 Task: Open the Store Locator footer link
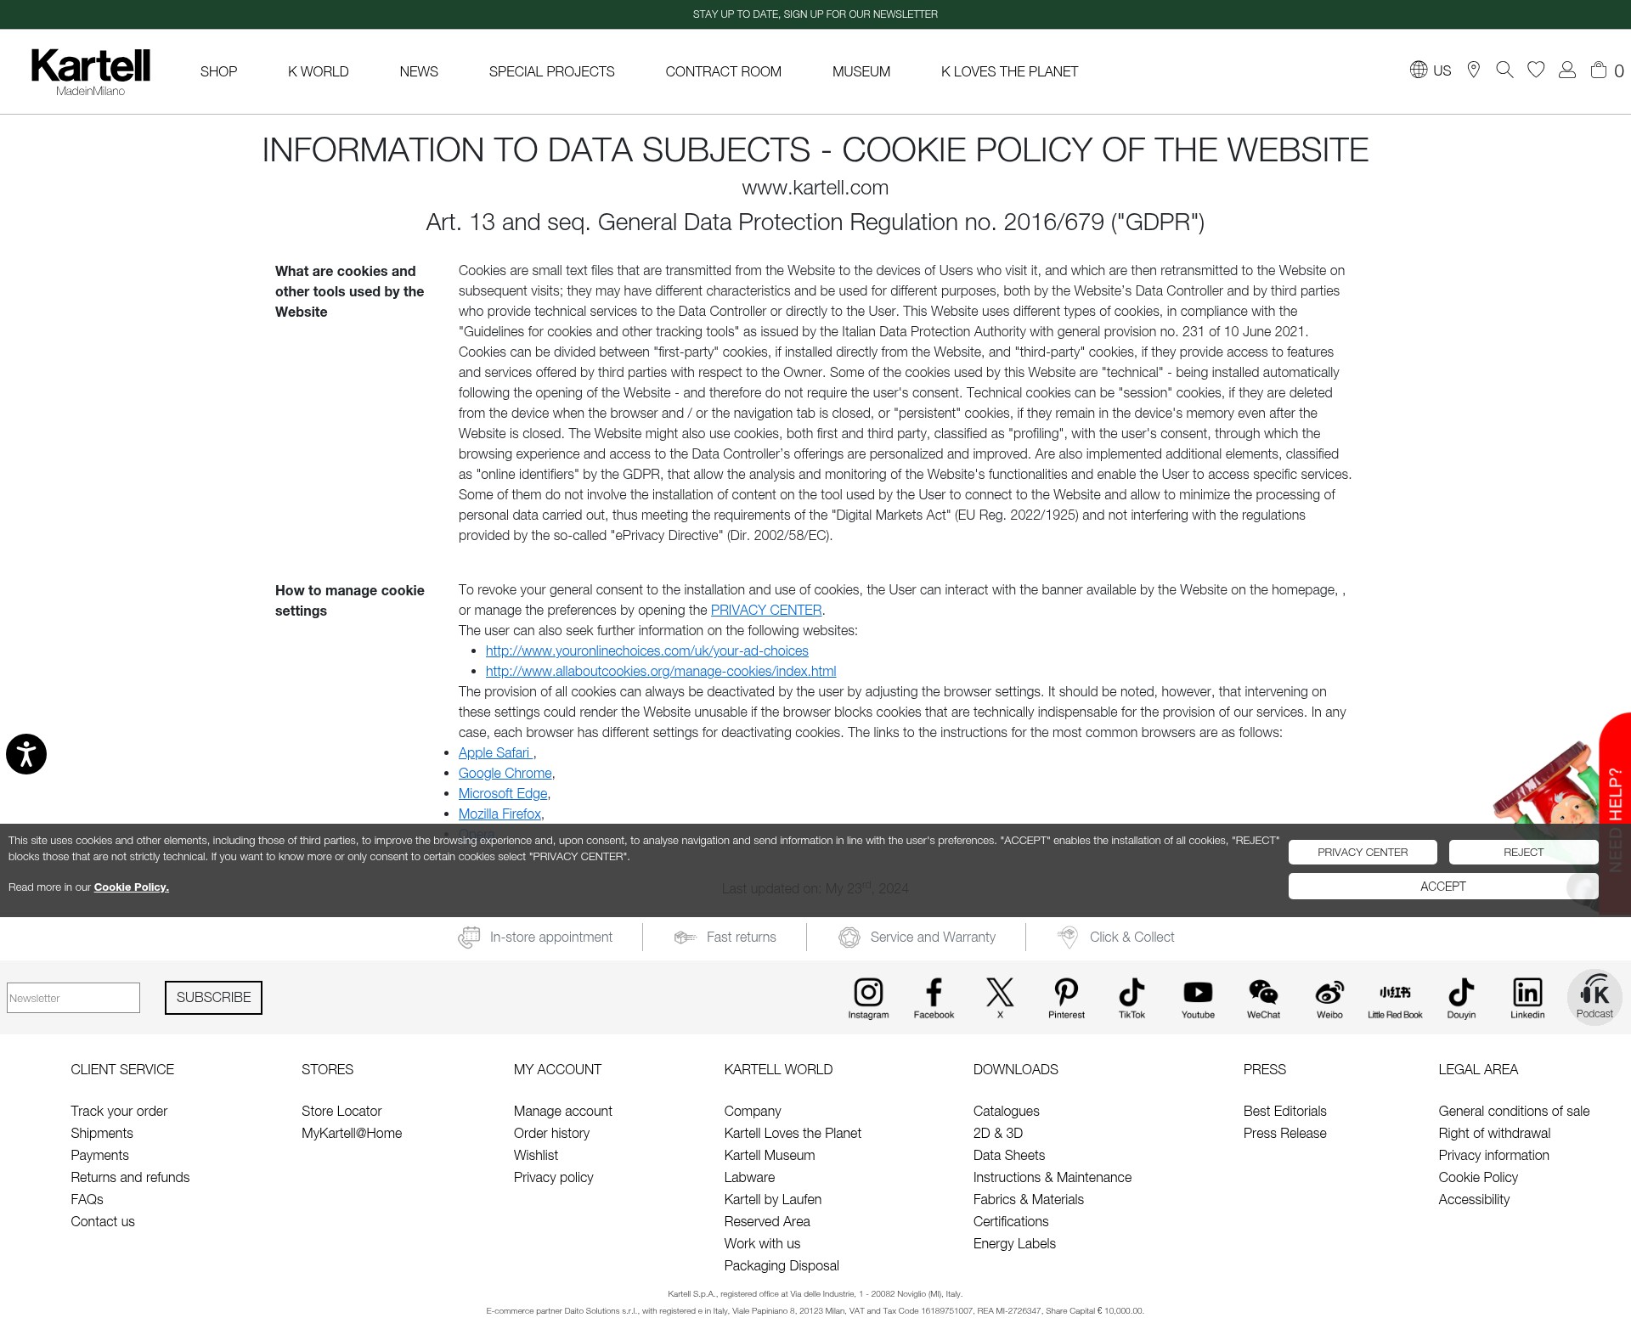point(341,1112)
